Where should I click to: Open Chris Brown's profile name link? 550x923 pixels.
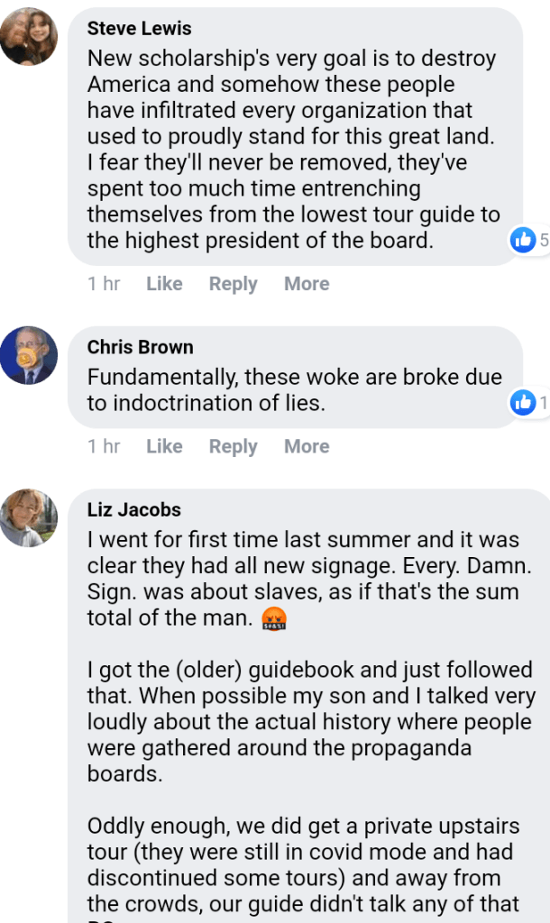[x=140, y=347]
